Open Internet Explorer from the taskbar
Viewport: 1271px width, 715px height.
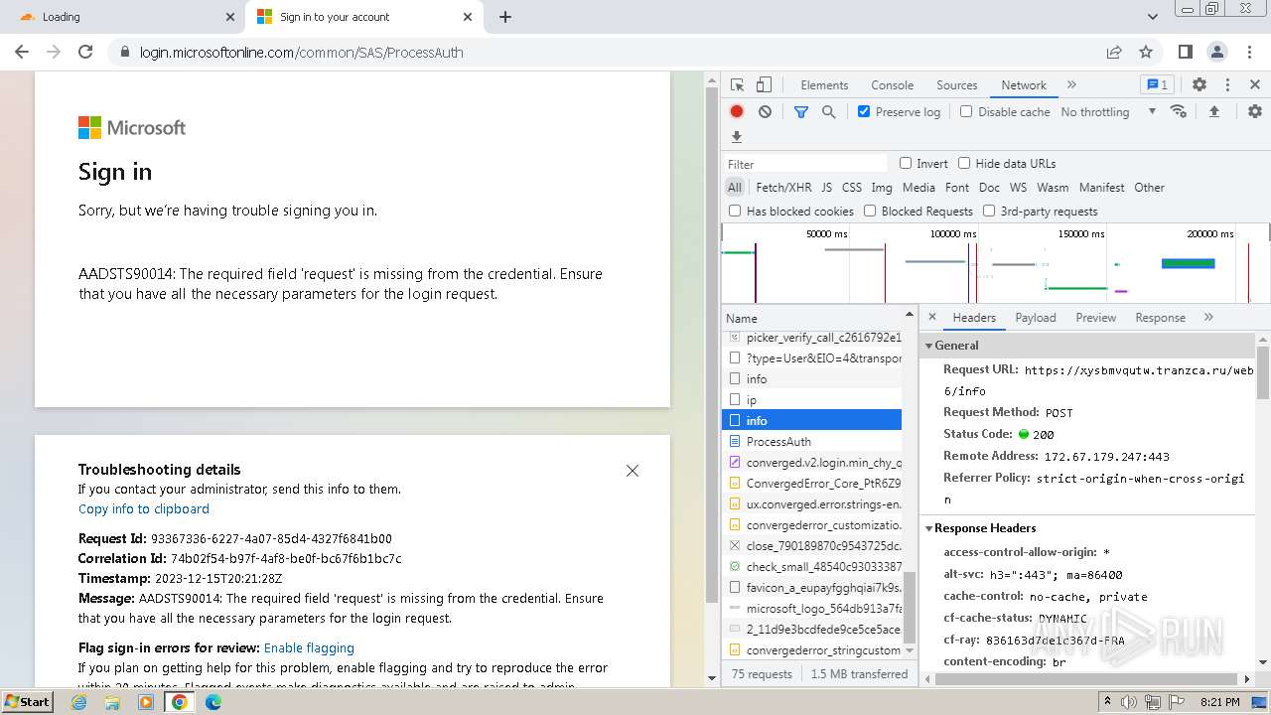[78, 702]
